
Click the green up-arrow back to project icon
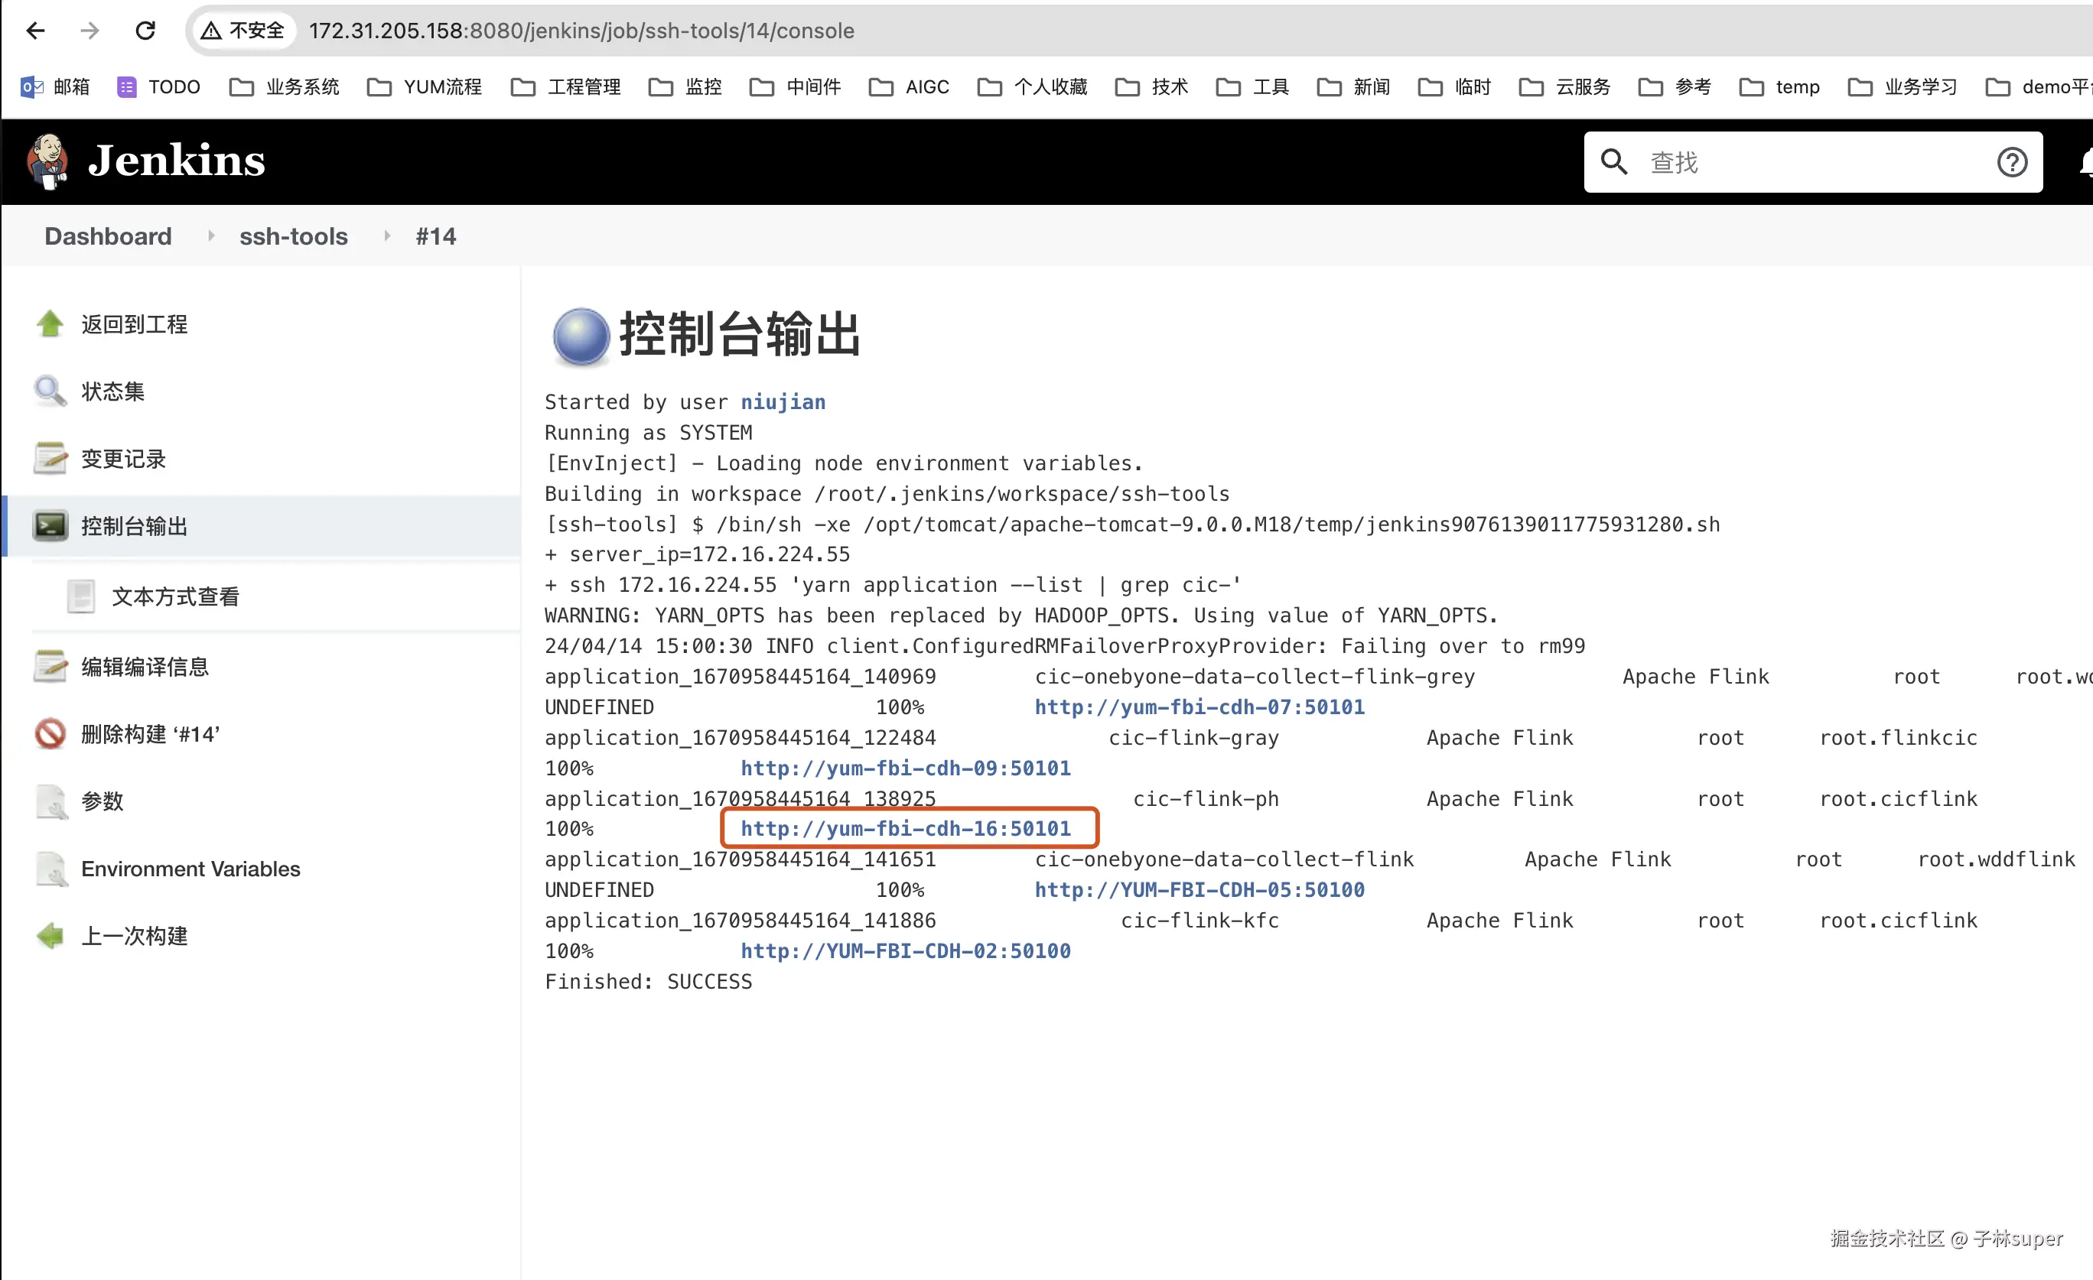(50, 323)
